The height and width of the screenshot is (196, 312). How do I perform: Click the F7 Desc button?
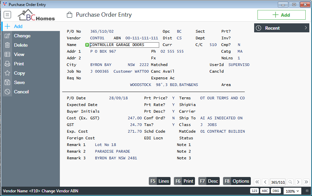(x=209, y=181)
